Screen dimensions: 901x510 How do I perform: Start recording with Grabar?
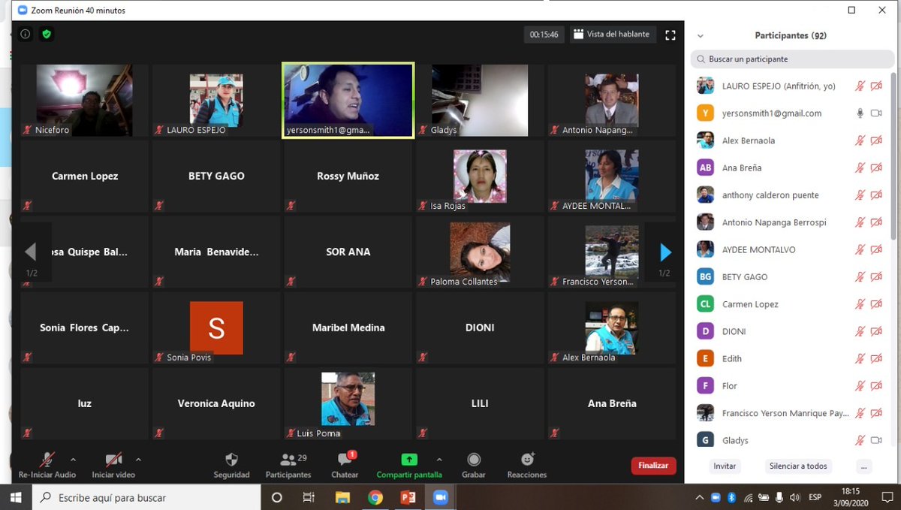point(474,465)
